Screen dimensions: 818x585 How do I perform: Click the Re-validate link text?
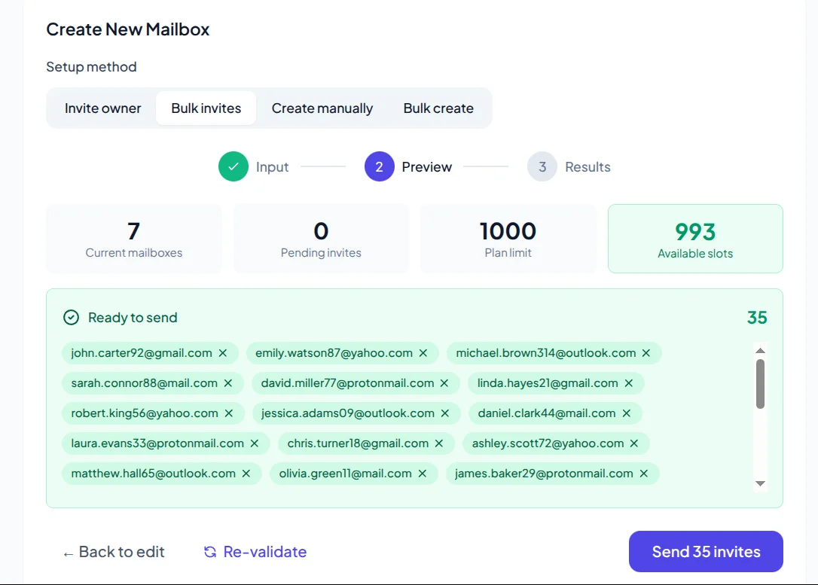point(263,551)
